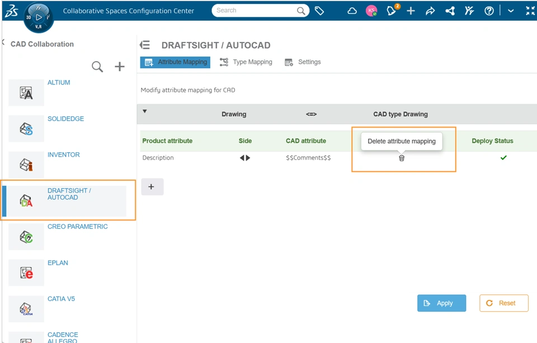Viewport: 537px width, 343px height.
Task: Search the CAD connector list
Action: [97, 67]
